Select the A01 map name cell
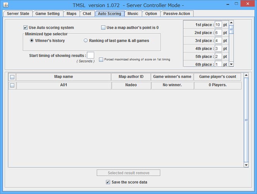 coord(63,85)
